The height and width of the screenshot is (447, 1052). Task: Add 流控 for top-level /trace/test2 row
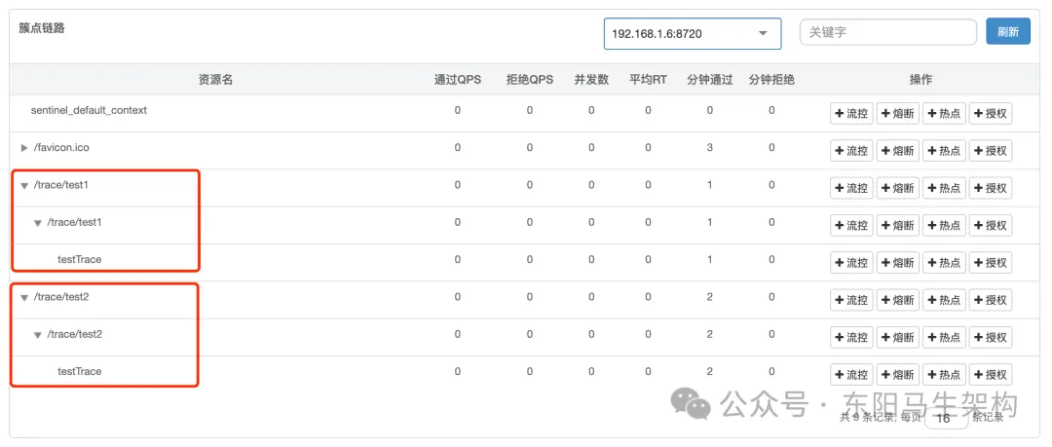[x=851, y=300]
